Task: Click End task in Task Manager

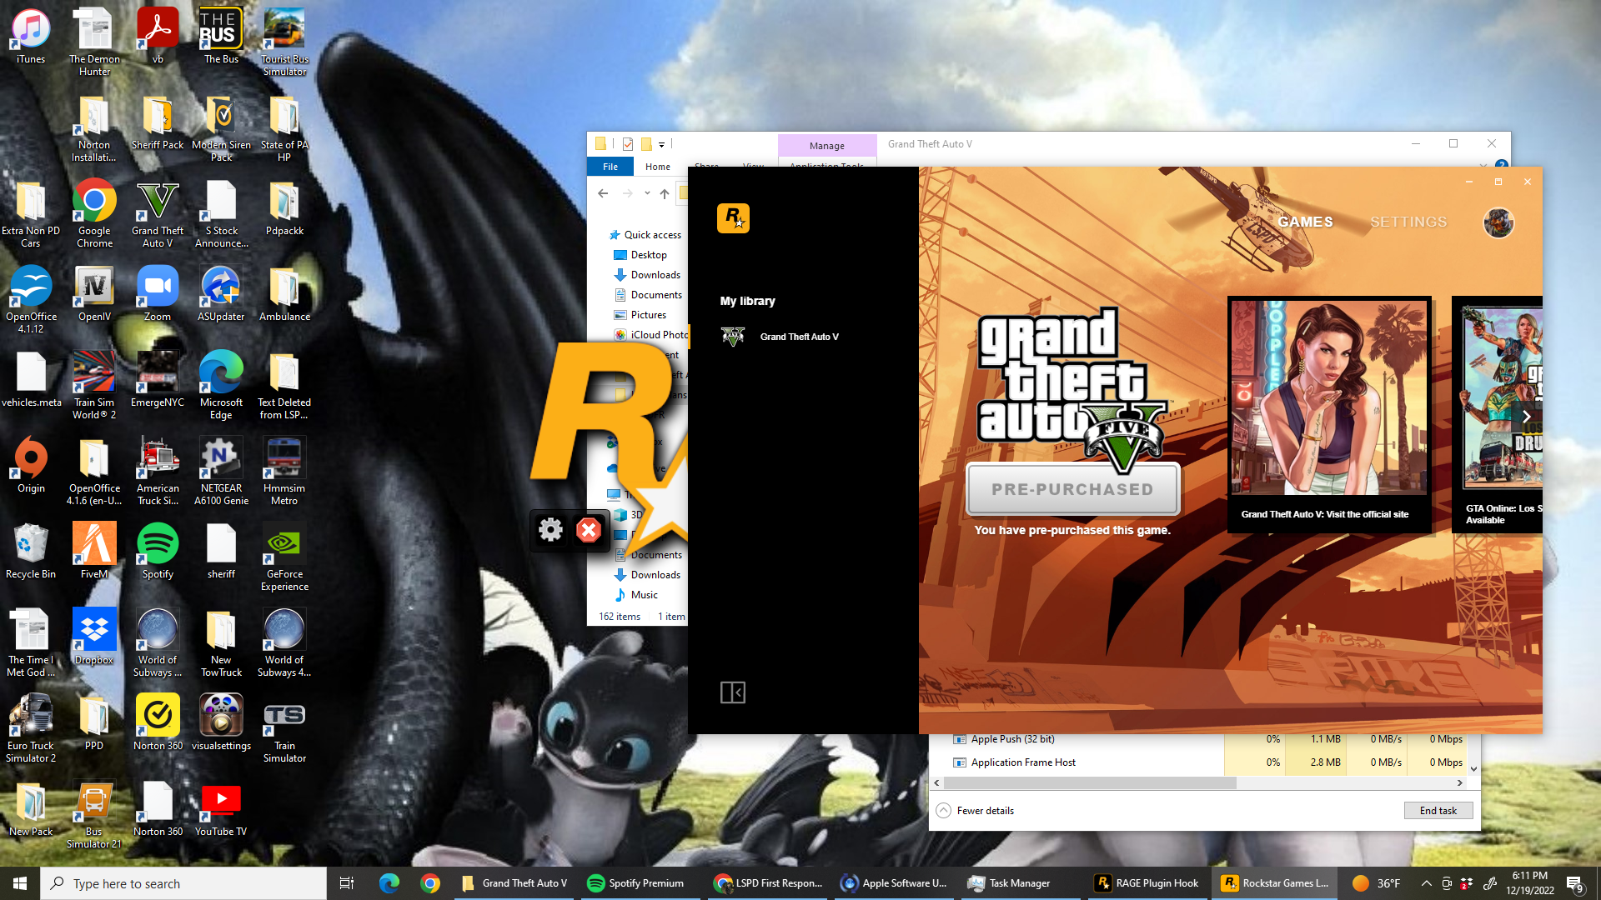Action: pyautogui.click(x=1438, y=810)
